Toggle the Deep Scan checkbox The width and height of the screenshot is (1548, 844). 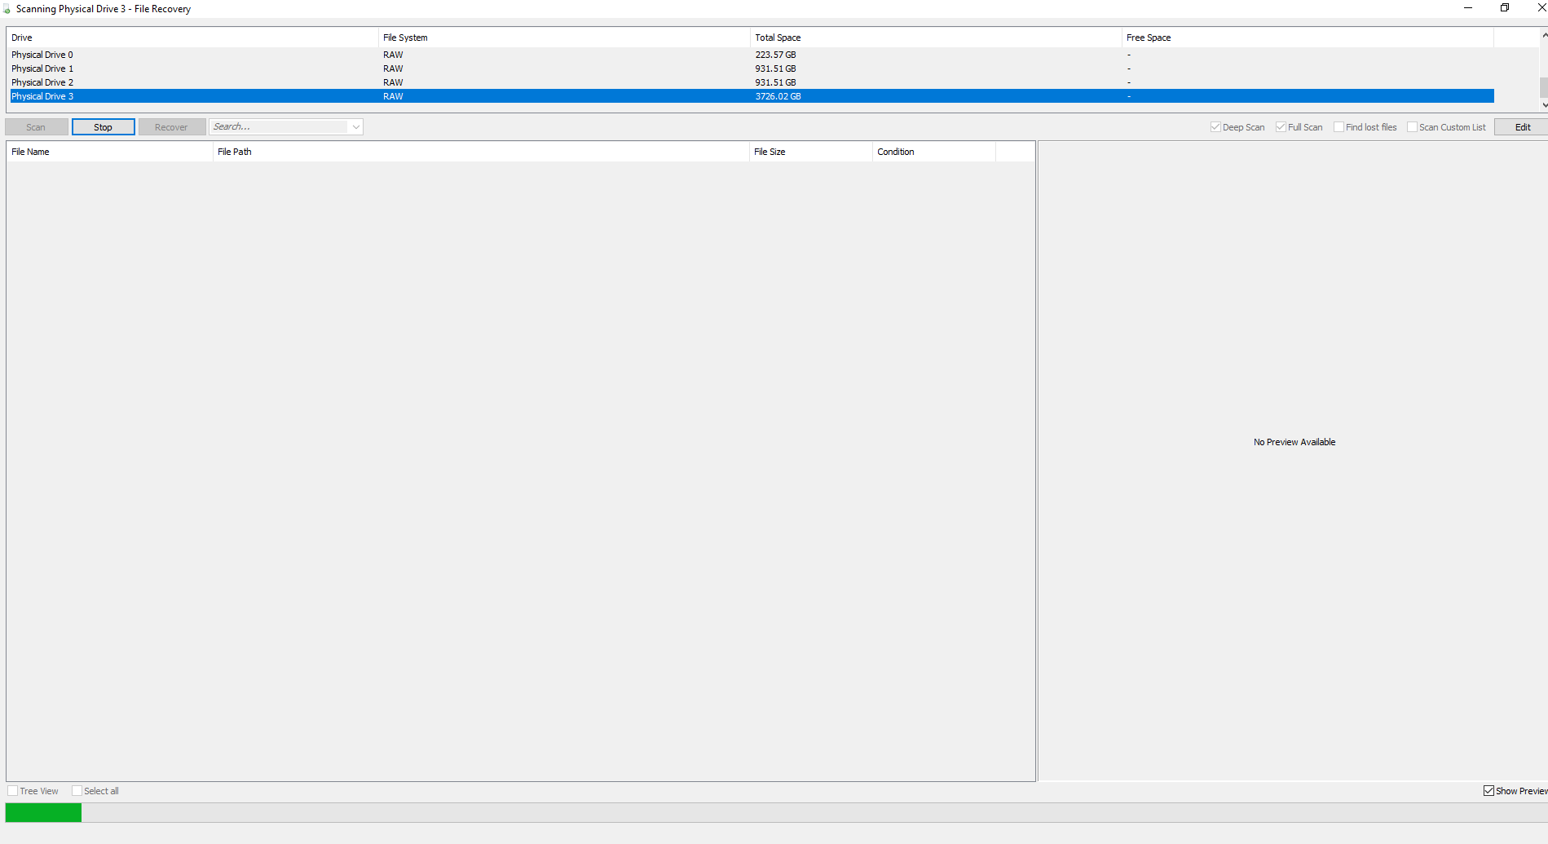tap(1215, 127)
